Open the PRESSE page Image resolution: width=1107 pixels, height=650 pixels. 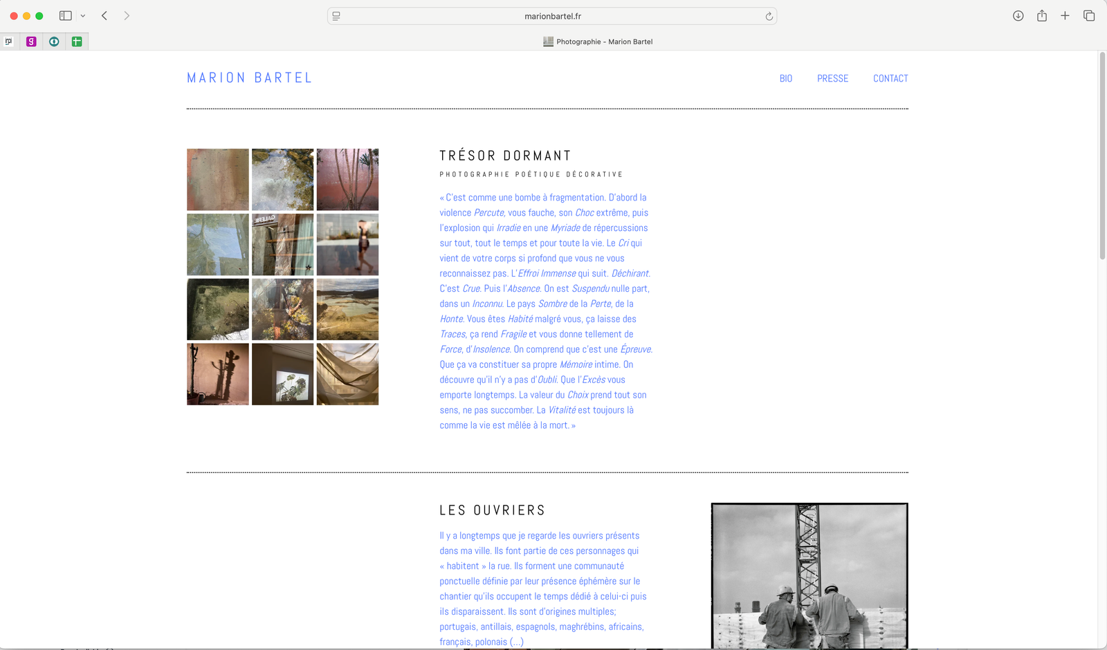click(x=832, y=79)
